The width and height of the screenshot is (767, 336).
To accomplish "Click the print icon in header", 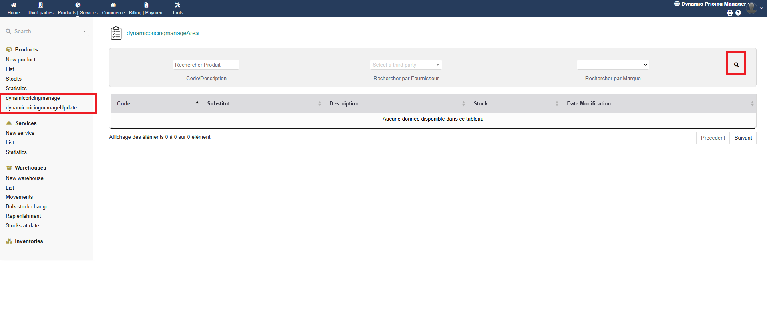I will (730, 13).
